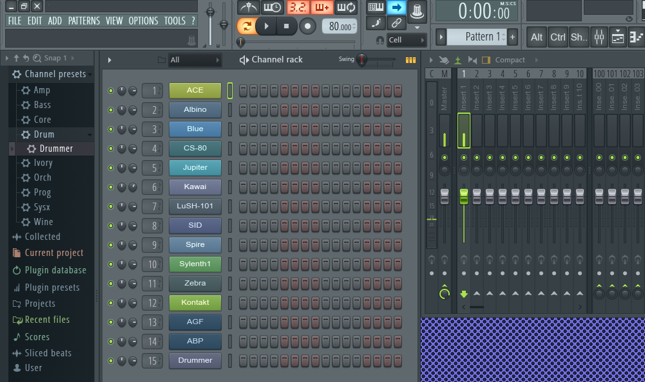Enable countdown before recording (3.2. icon)
645x382 pixels.
297,8
